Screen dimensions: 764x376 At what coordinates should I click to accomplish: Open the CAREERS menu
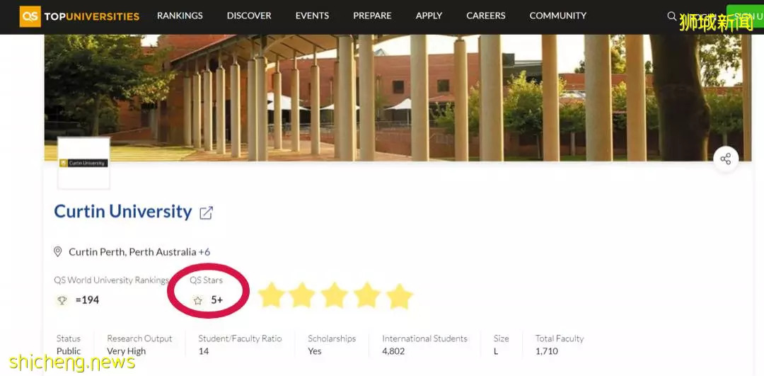click(x=486, y=16)
